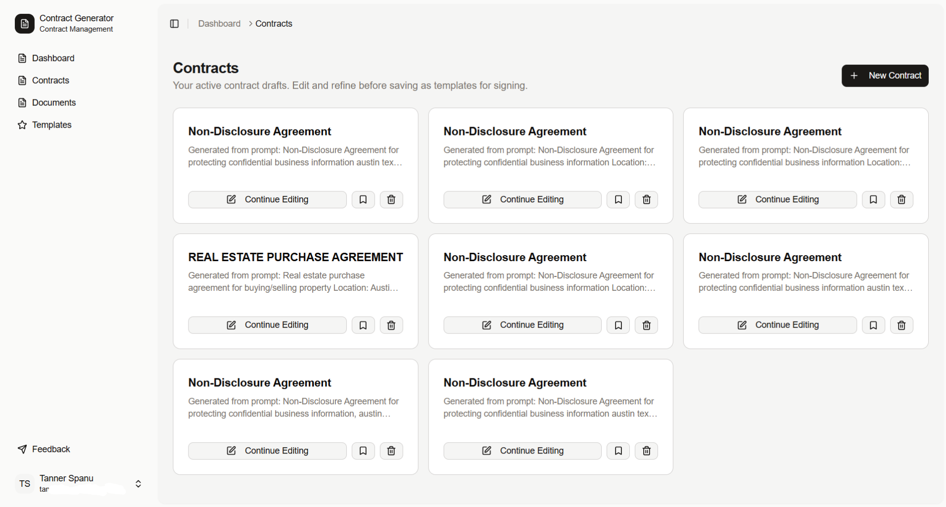The width and height of the screenshot is (946, 507).
Task: Save first Non-Disclosure Agreement as template
Action: coord(363,199)
